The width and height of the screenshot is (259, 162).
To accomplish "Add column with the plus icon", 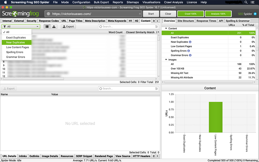I will click(159, 32).
